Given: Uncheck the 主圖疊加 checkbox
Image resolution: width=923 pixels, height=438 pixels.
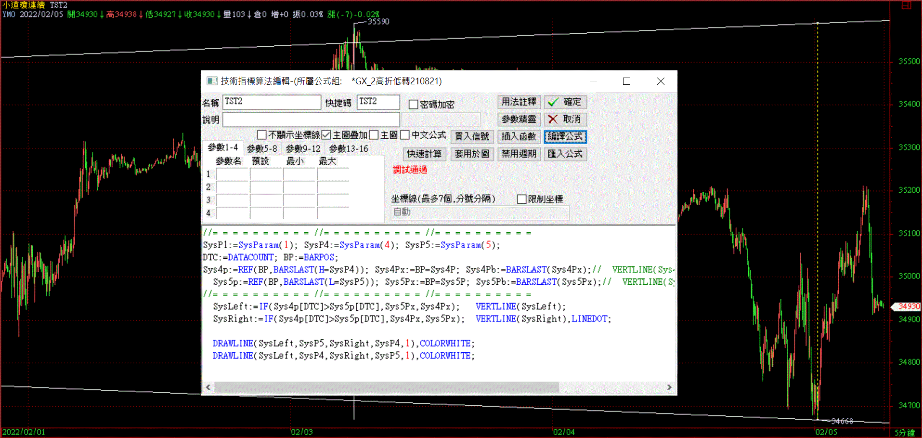Looking at the screenshot, I should coord(326,135).
